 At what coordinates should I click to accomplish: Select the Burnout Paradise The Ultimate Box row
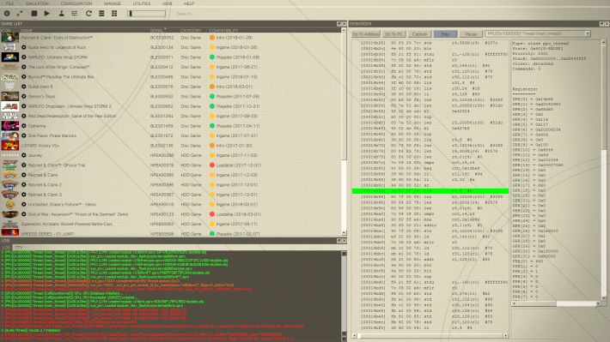(x=170, y=77)
